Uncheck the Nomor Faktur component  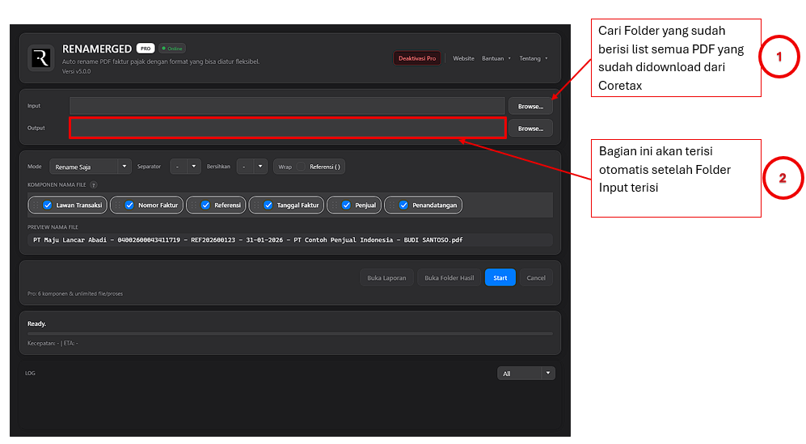(x=129, y=205)
